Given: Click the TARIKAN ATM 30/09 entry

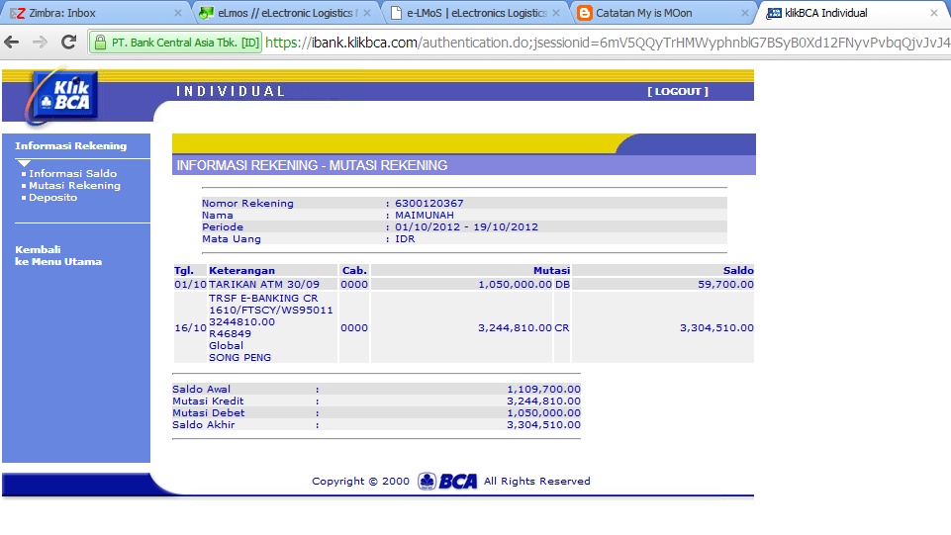Looking at the screenshot, I should pyautogui.click(x=264, y=284).
